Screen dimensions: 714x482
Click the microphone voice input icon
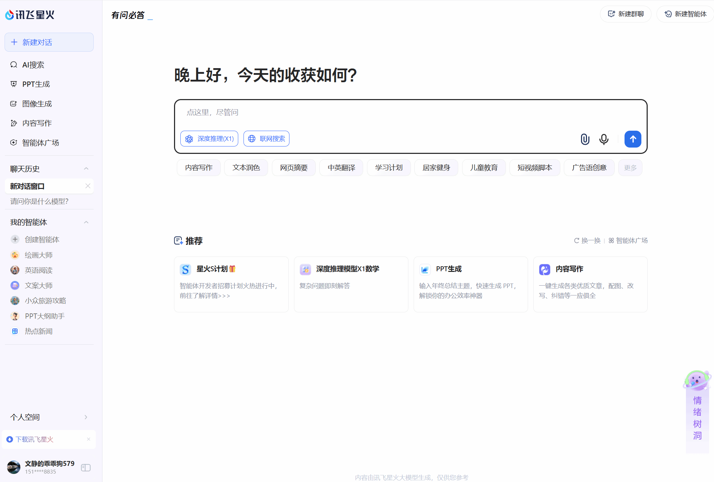[x=604, y=139]
